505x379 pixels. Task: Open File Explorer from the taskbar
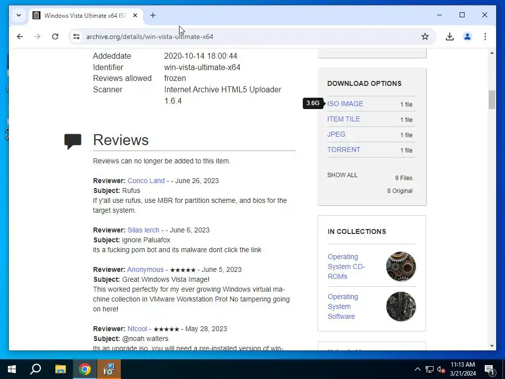(x=60, y=369)
